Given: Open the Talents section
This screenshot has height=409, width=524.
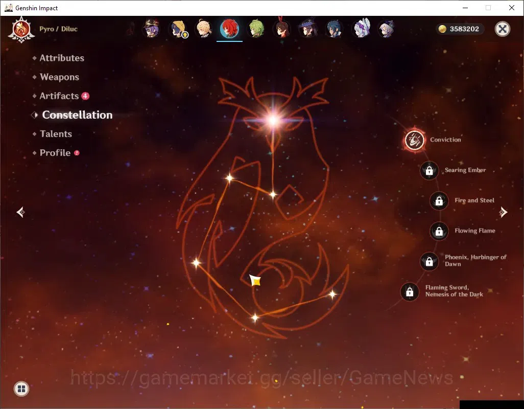Looking at the screenshot, I should tap(56, 134).
